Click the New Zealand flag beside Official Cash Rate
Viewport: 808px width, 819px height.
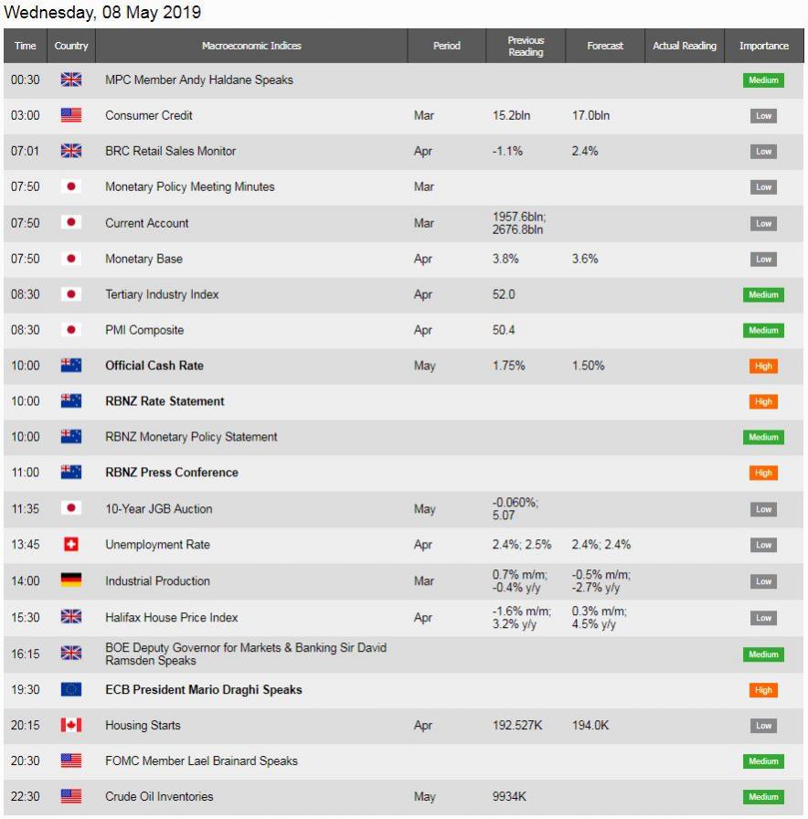tap(71, 365)
